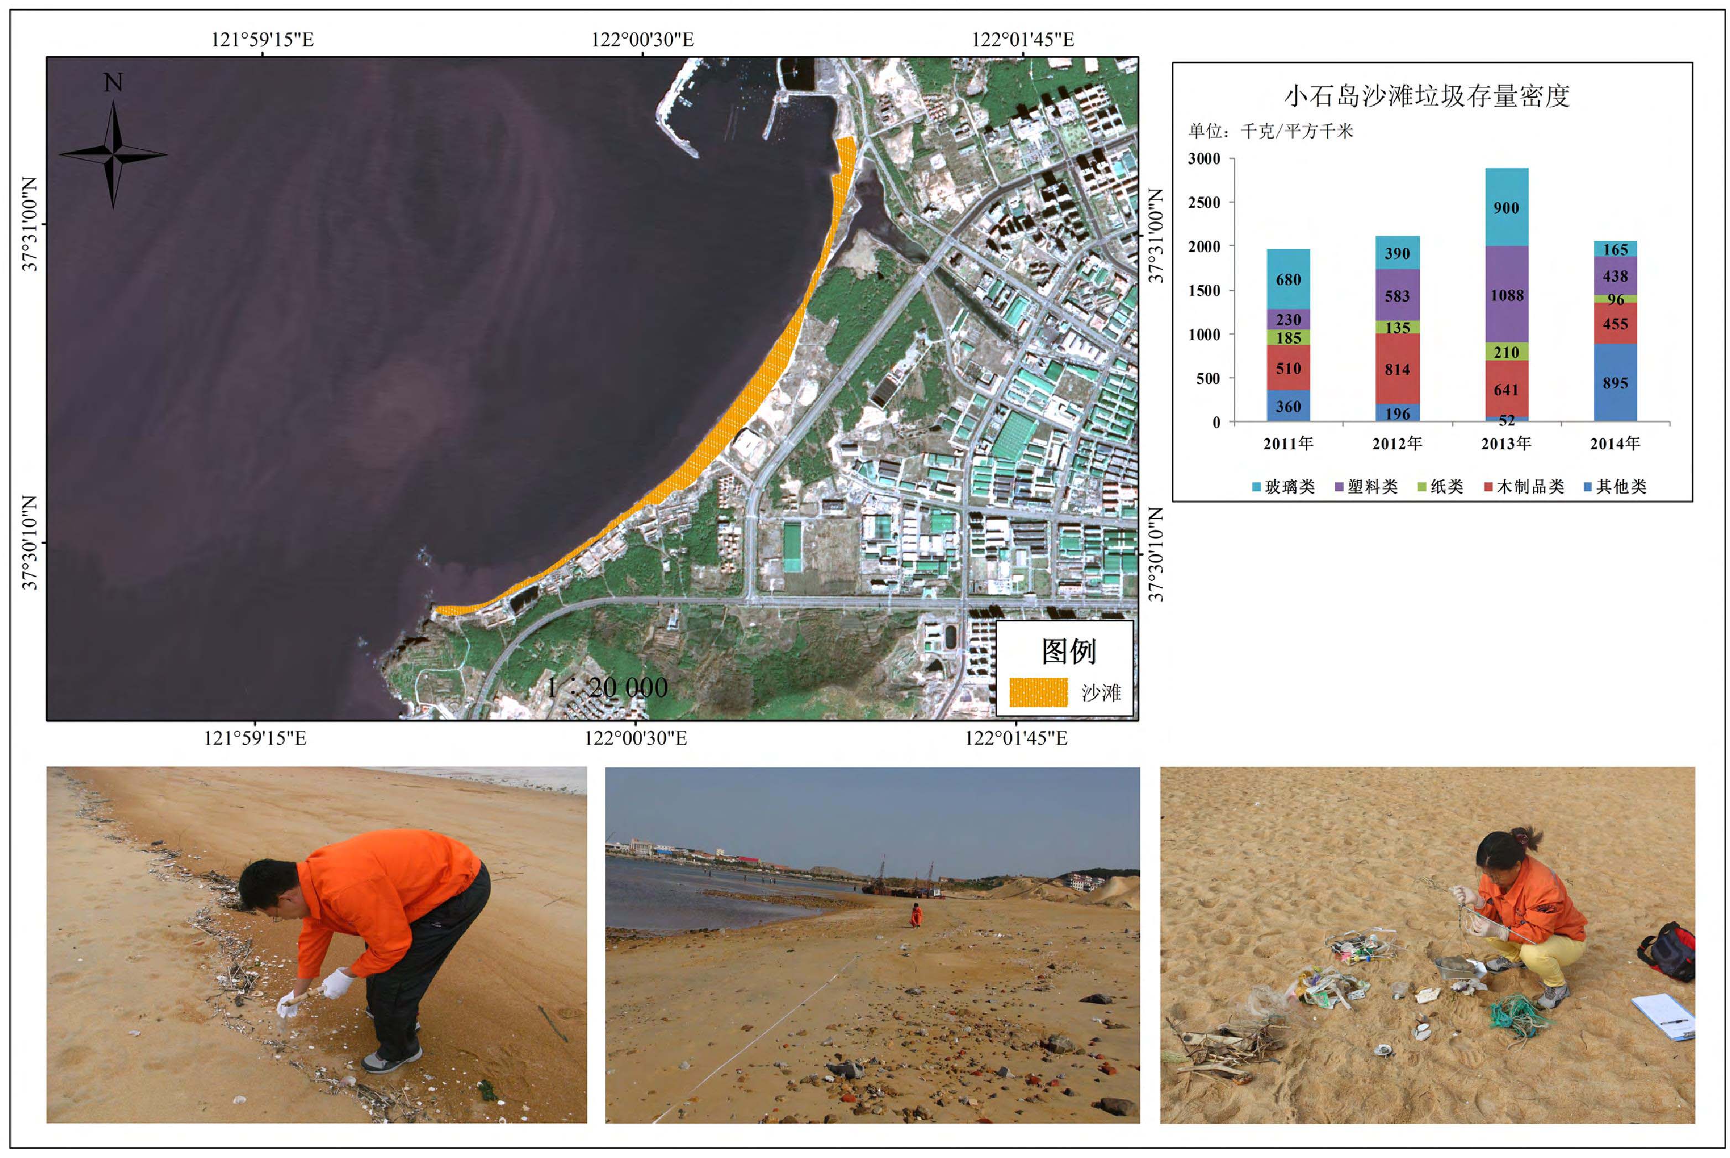The width and height of the screenshot is (1730, 1158).
Task: Click the 895 other-category segment in 2014
Action: click(1616, 383)
